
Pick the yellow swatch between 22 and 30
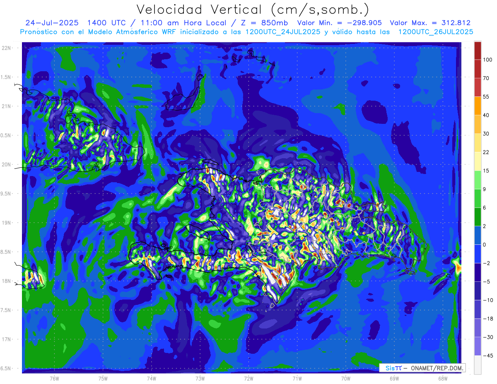coord(478,143)
